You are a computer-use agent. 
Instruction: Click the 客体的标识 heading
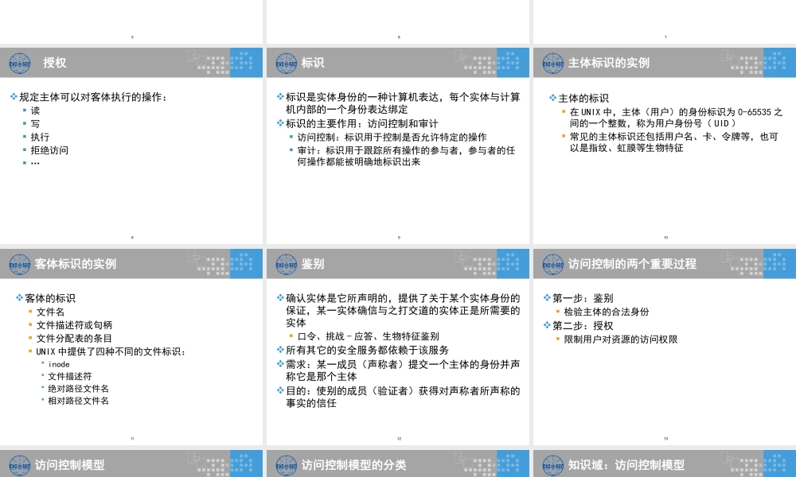click(x=49, y=298)
